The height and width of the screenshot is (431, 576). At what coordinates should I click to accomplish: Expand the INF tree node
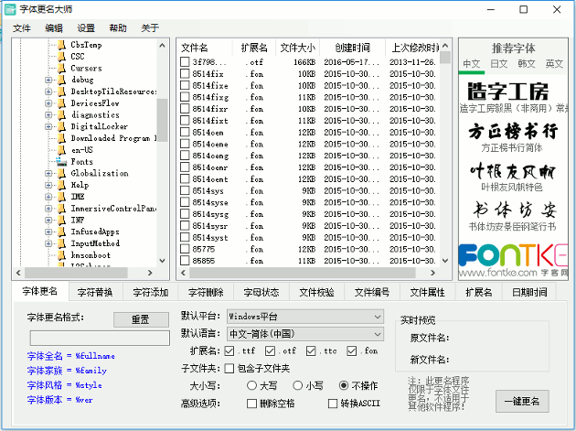48,220
